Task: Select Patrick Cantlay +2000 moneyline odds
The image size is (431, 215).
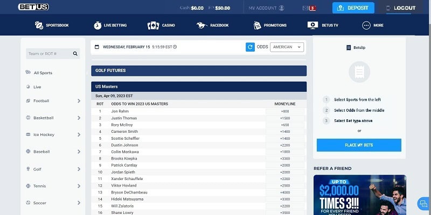Action: (285, 166)
